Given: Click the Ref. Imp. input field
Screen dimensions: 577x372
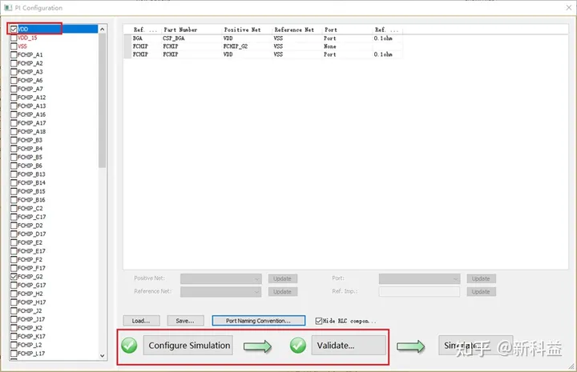Looking at the screenshot, I should click(419, 291).
